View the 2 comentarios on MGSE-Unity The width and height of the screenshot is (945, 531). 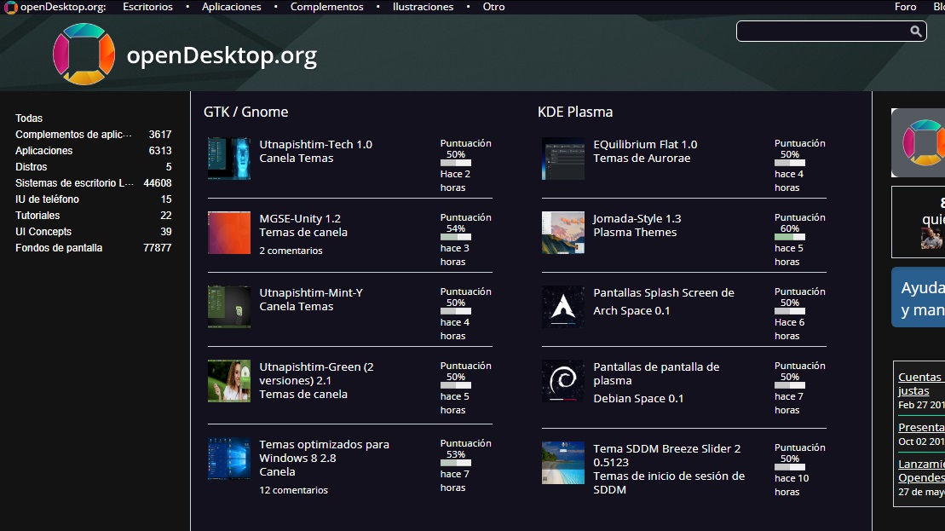pyautogui.click(x=291, y=251)
